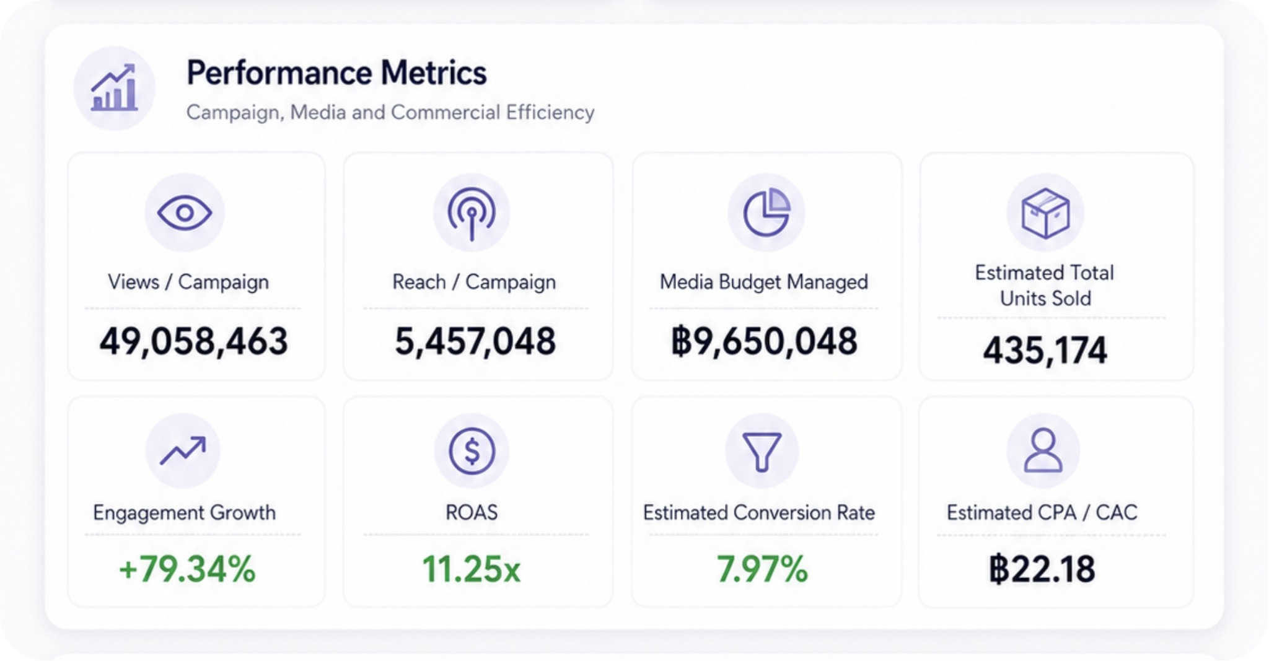Click the value 5,457,048
This screenshot has width=1269, height=661.
[475, 341]
